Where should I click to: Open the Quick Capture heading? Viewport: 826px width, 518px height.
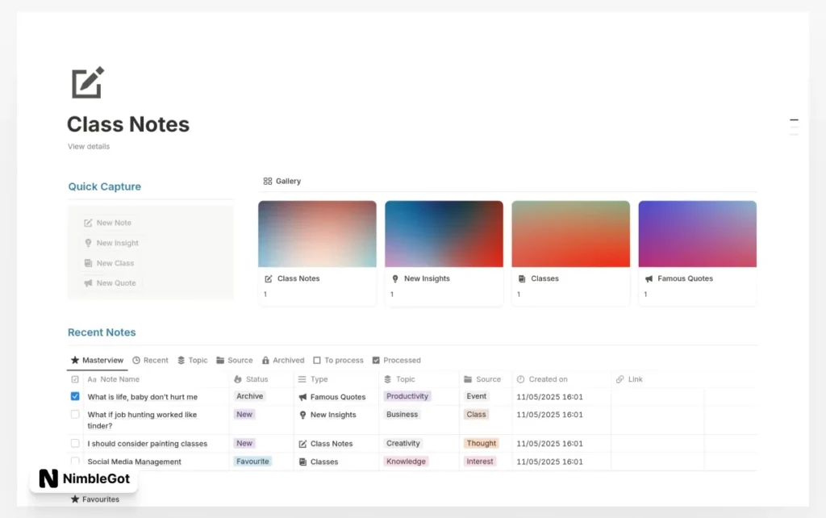pyautogui.click(x=104, y=186)
